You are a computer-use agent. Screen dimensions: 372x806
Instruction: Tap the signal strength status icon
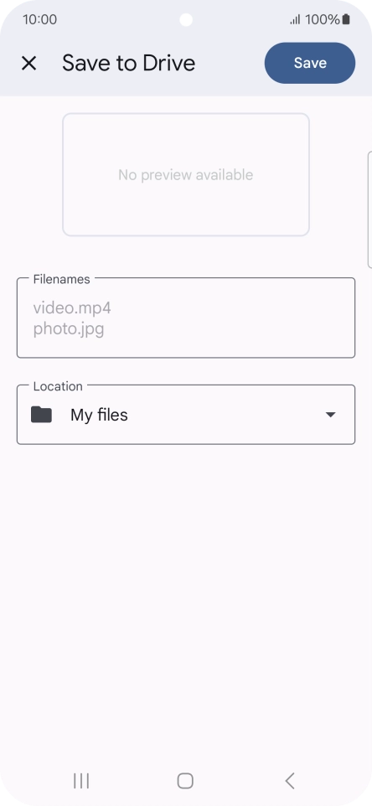[296, 19]
